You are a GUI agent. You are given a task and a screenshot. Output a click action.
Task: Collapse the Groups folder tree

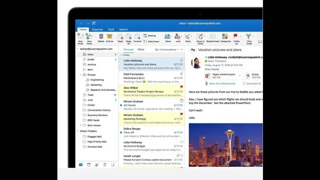coord(81,75)
